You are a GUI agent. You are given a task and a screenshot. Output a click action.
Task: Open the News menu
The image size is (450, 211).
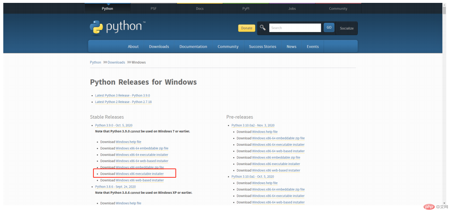tap(291, 46)
